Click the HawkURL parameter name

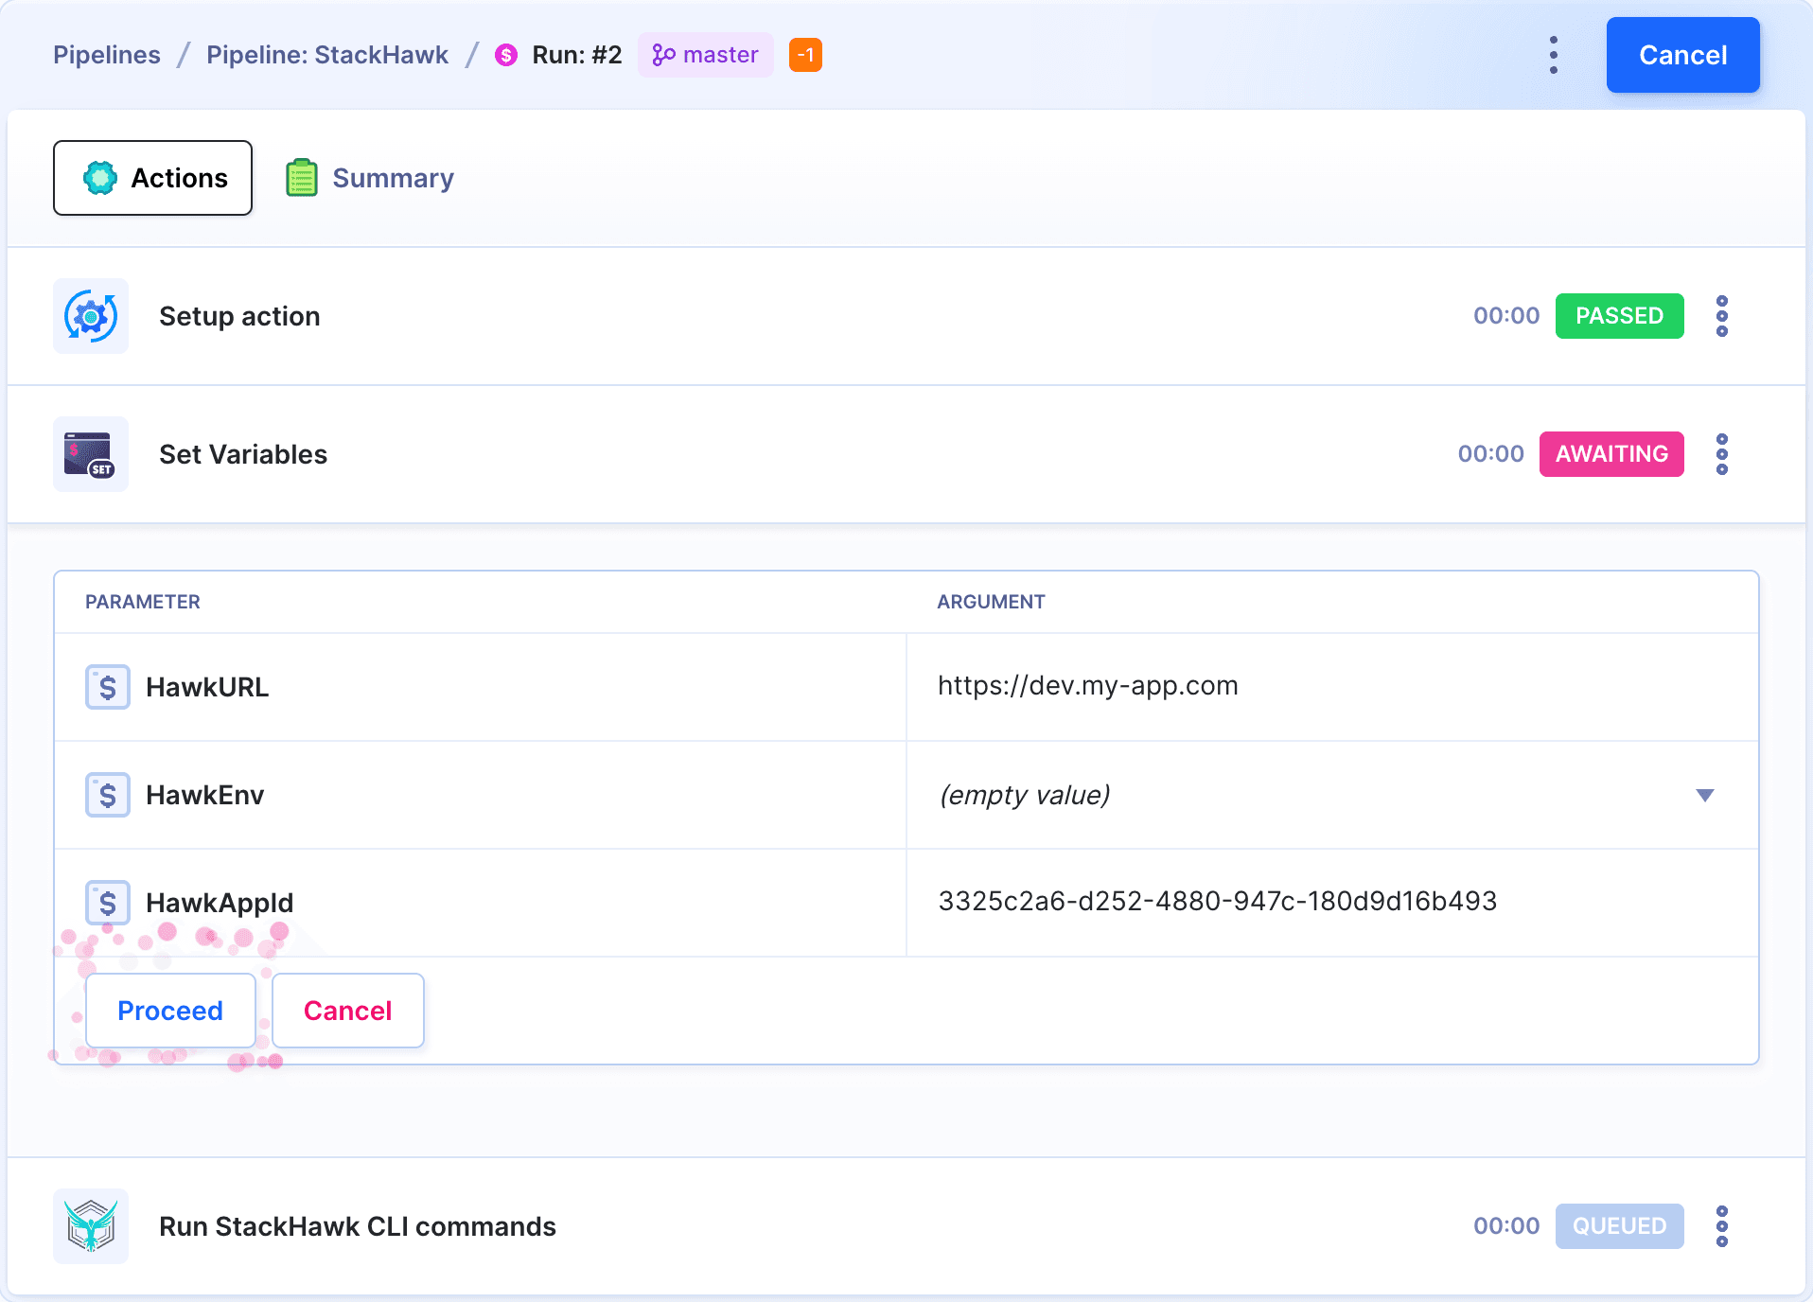[207, 687]
